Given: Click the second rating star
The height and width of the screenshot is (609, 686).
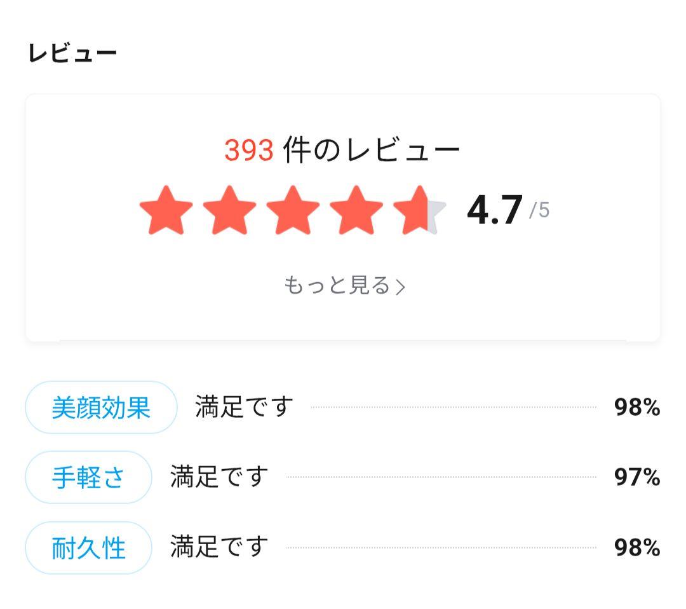Looking at the screenshot, I should click(229, 210).
